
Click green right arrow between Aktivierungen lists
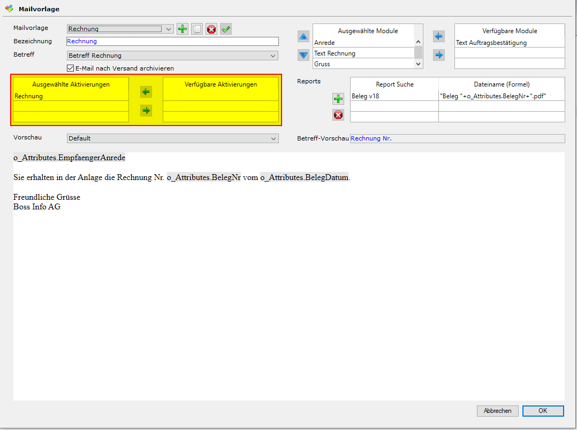tap(146, 111)
